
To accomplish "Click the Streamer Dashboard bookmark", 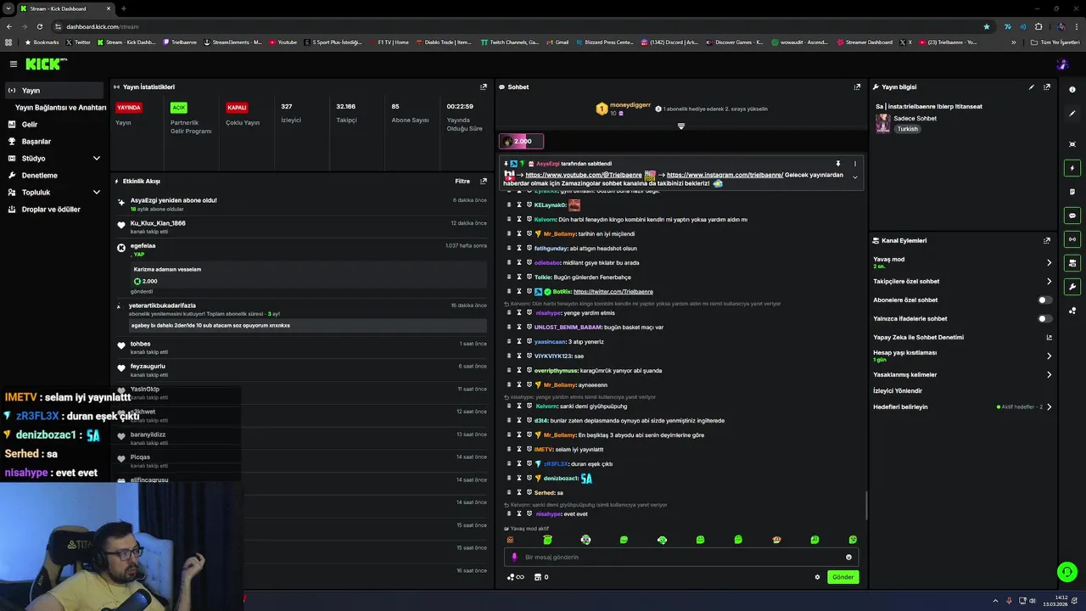I will 865,42.
